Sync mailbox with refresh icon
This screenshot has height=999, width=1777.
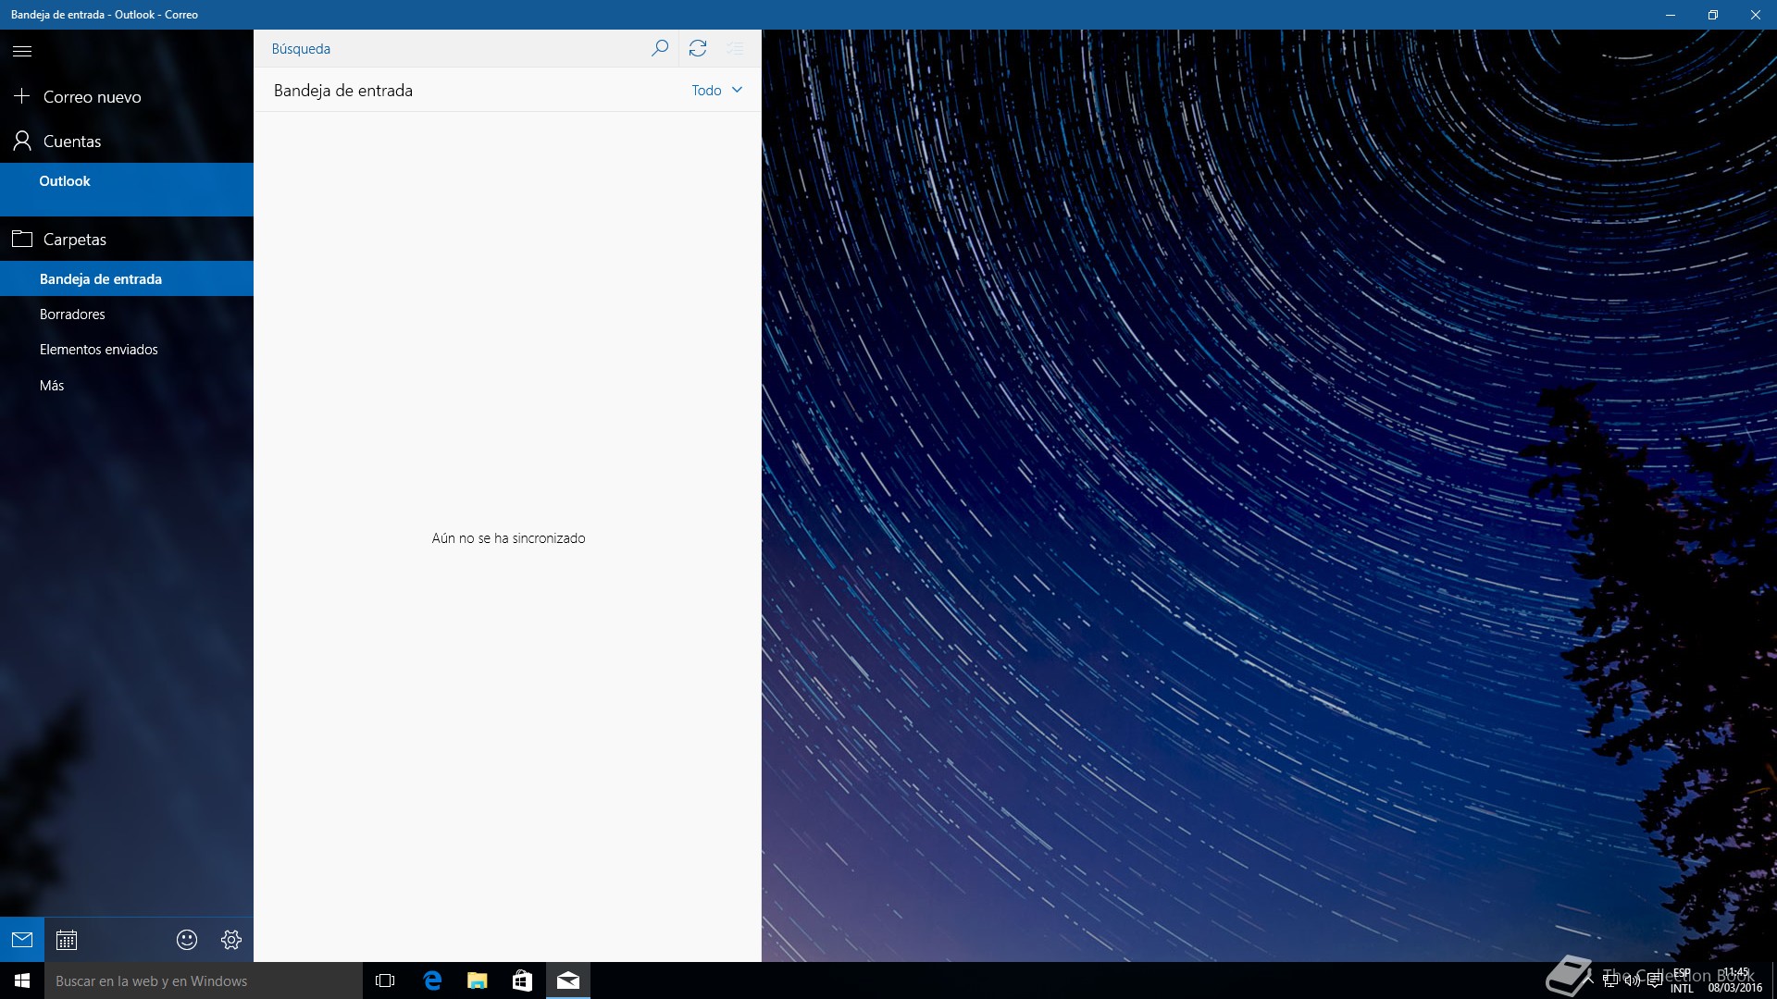(x=698, y=48)
